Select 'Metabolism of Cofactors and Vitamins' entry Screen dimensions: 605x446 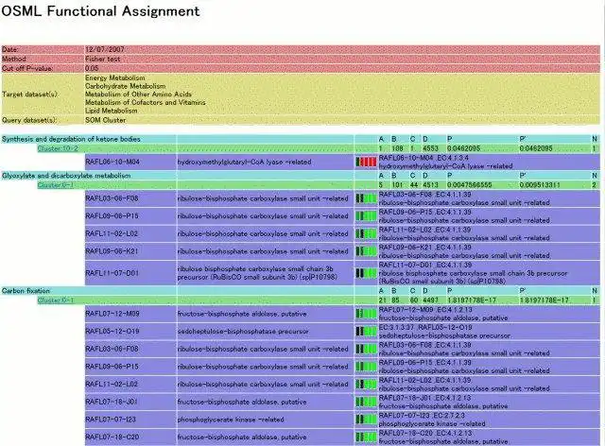tap(145, 102)
